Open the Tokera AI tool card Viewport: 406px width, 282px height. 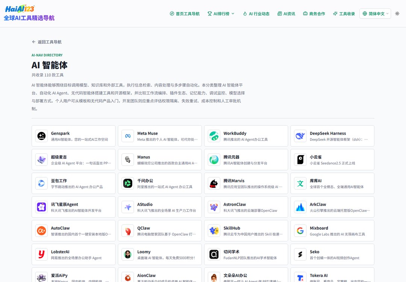[x=332, y=275]
